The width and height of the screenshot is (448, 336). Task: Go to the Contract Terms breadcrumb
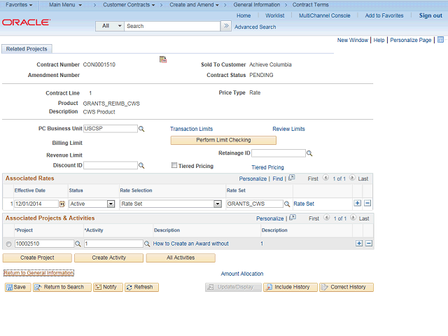[x=310, y=5]
